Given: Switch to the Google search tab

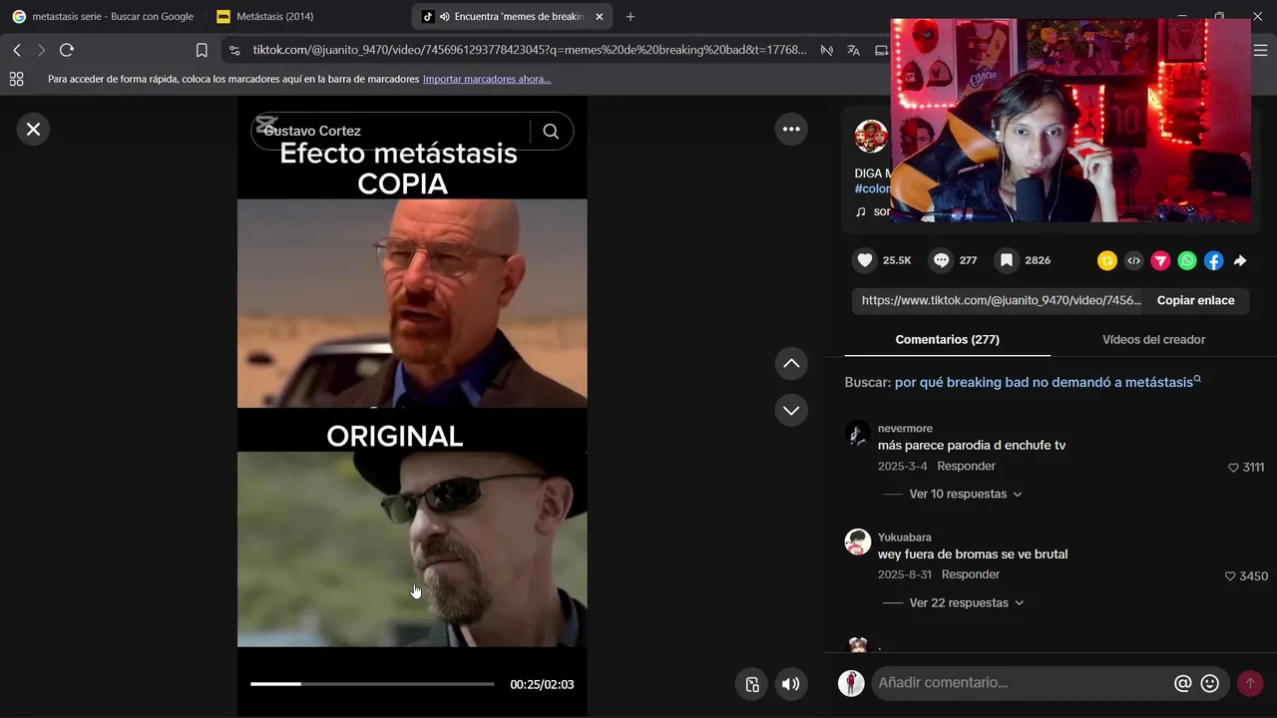Looking at the screenshot, I should coord(103,17).
